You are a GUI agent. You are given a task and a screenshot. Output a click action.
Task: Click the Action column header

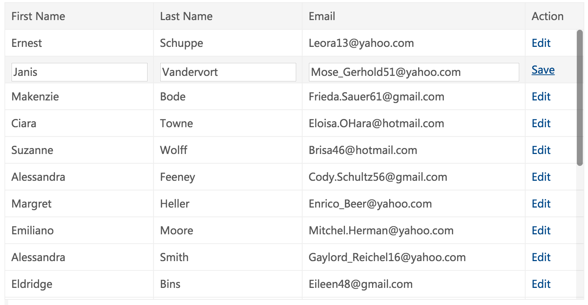[x=554, y=16]
